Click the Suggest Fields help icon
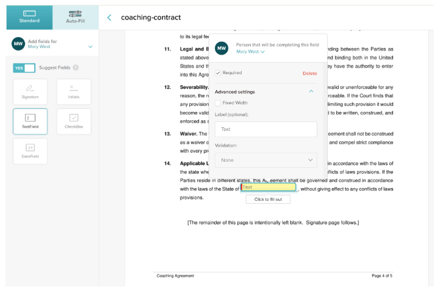Image resolution: width=440 pixels, height=292 pixels. tap(76, 68)
